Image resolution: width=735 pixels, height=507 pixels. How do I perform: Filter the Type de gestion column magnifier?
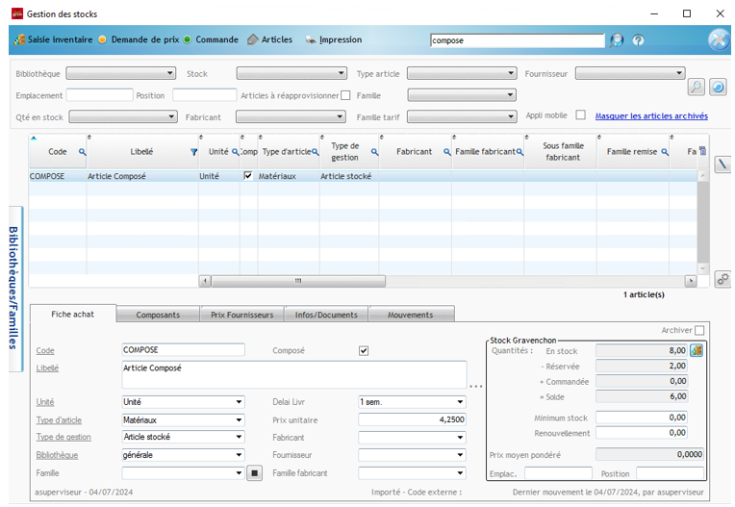pos(374,152)
